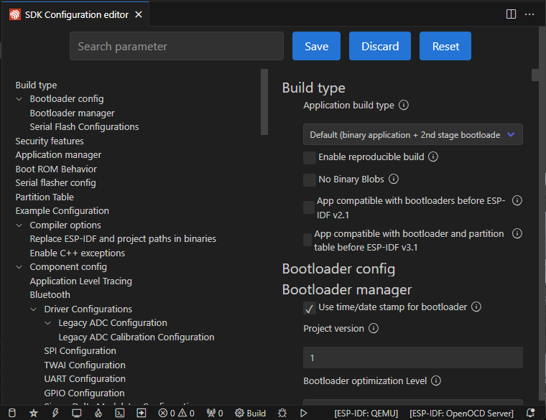This screenshot has height=420, width=546.
Task: Select Serial Flash Configurations in the tree
Action: coord(84,126)
